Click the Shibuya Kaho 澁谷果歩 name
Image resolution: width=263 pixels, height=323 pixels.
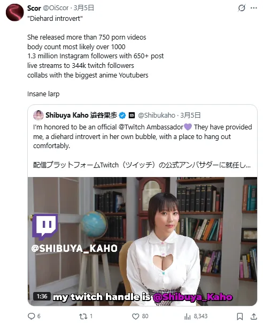pos(81,115)
